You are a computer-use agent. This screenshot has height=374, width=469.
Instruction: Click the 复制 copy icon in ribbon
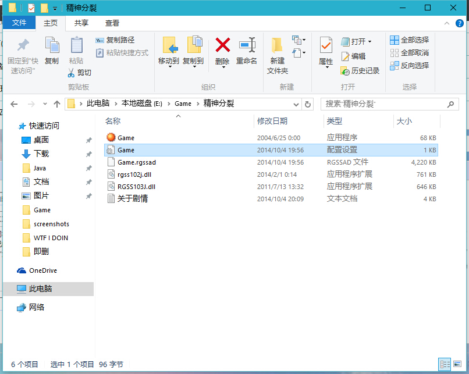pos(52,45)
